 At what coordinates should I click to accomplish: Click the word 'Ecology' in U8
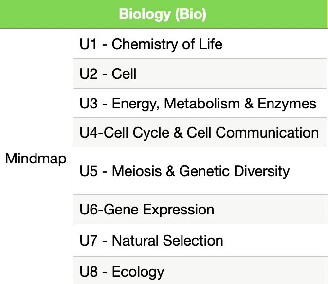tap(138, 271)
